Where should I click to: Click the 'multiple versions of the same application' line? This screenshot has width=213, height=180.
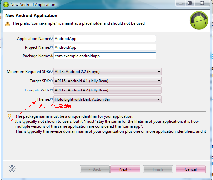(x=79, y=126)
